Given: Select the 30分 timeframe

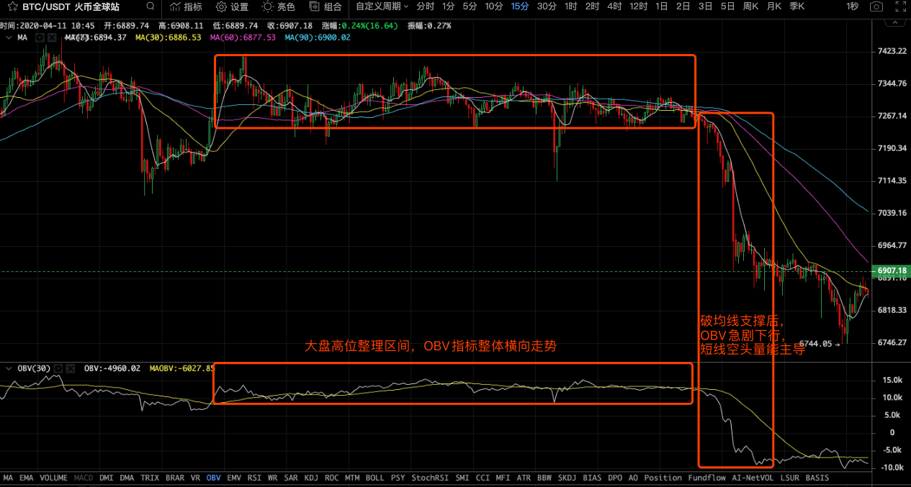Looking at the screenshot, I should tap(544, 7).
